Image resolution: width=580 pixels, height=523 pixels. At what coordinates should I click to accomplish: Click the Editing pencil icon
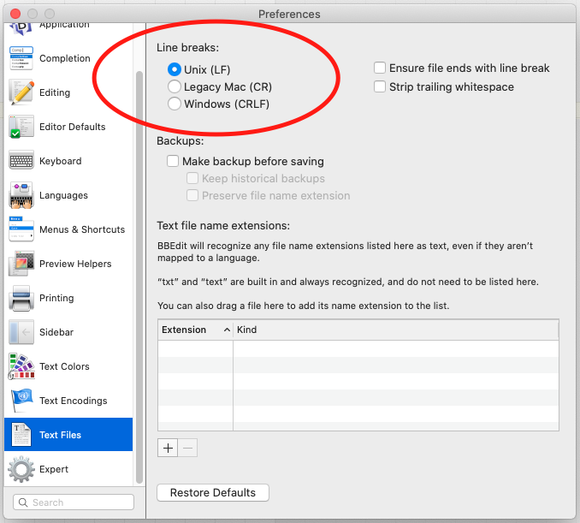click(21, 92)
